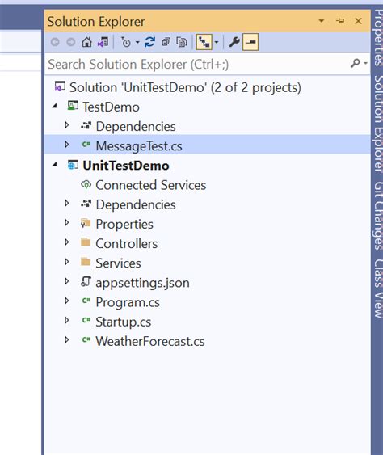Image resolution: width=383 pixels, height=455 pixels.
Task: Expand the Controllers folder
Action: [67, 242]
